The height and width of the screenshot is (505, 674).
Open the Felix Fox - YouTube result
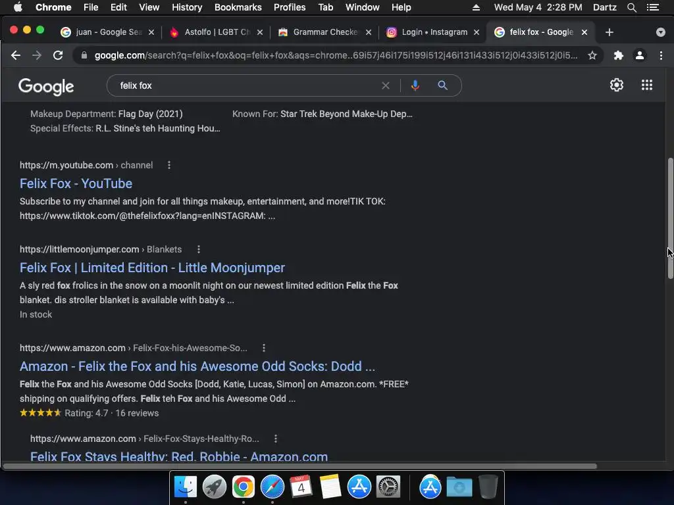[76, 183]
